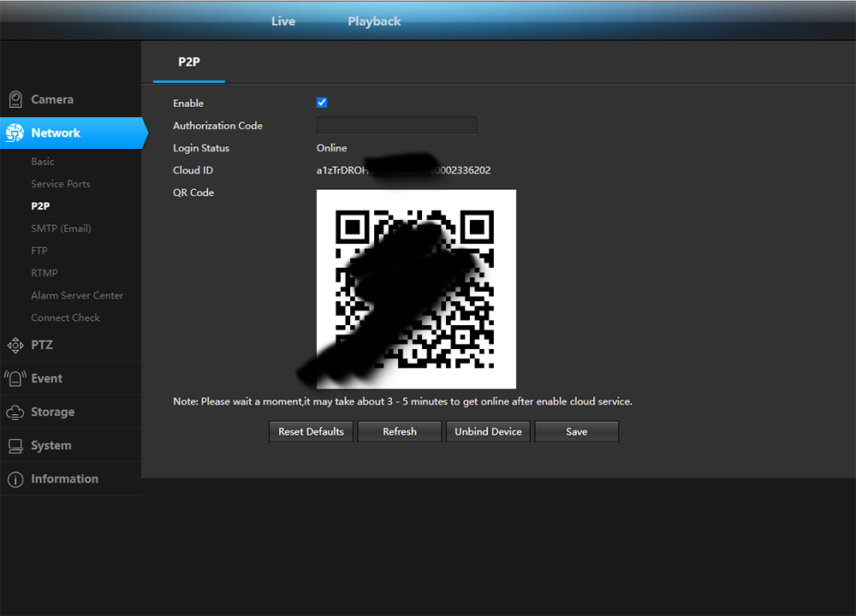Click the Unbind Device button
Screen dimensions: 856x616
488,432
